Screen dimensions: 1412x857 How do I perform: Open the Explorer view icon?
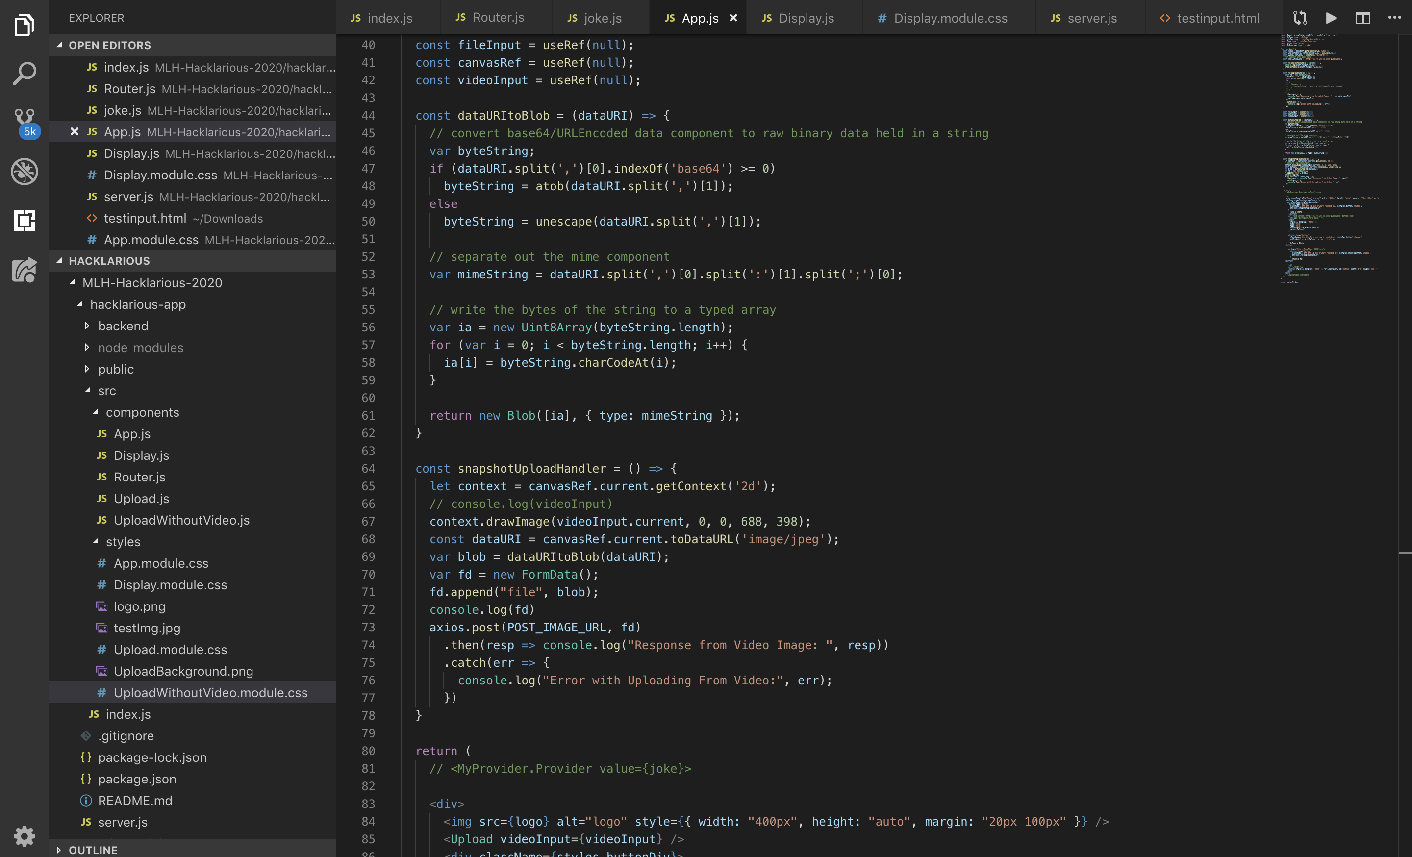(24, 25)
